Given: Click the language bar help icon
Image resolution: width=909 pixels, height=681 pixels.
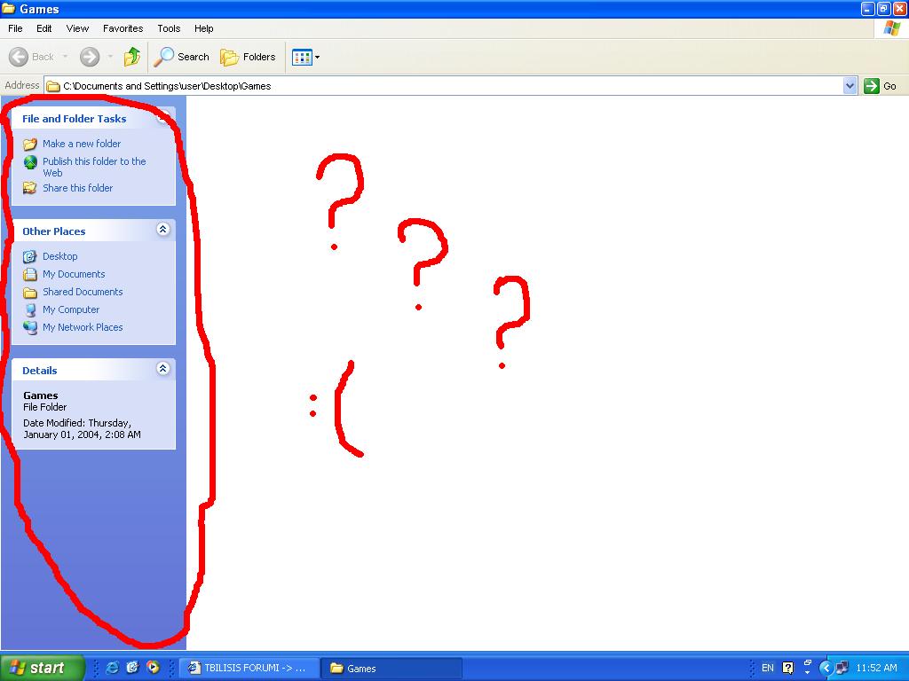Looking at the screenshot, I should coord(788,668).
